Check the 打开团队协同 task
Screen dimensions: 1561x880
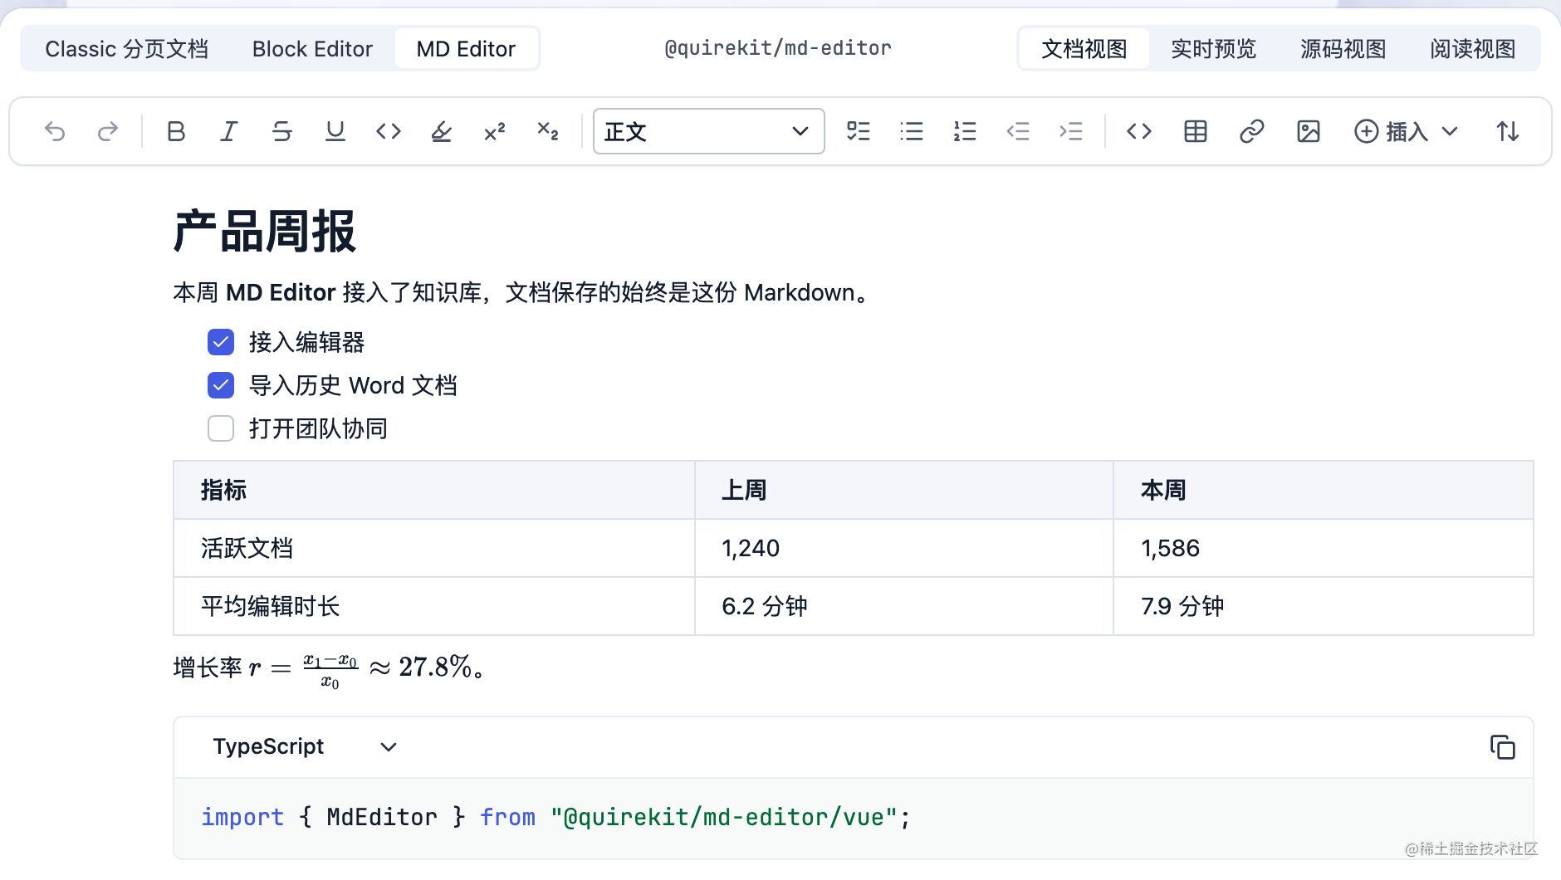click(221, 428)
